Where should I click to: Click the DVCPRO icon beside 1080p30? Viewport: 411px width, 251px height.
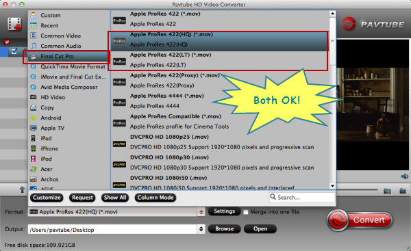click(119, 164)
